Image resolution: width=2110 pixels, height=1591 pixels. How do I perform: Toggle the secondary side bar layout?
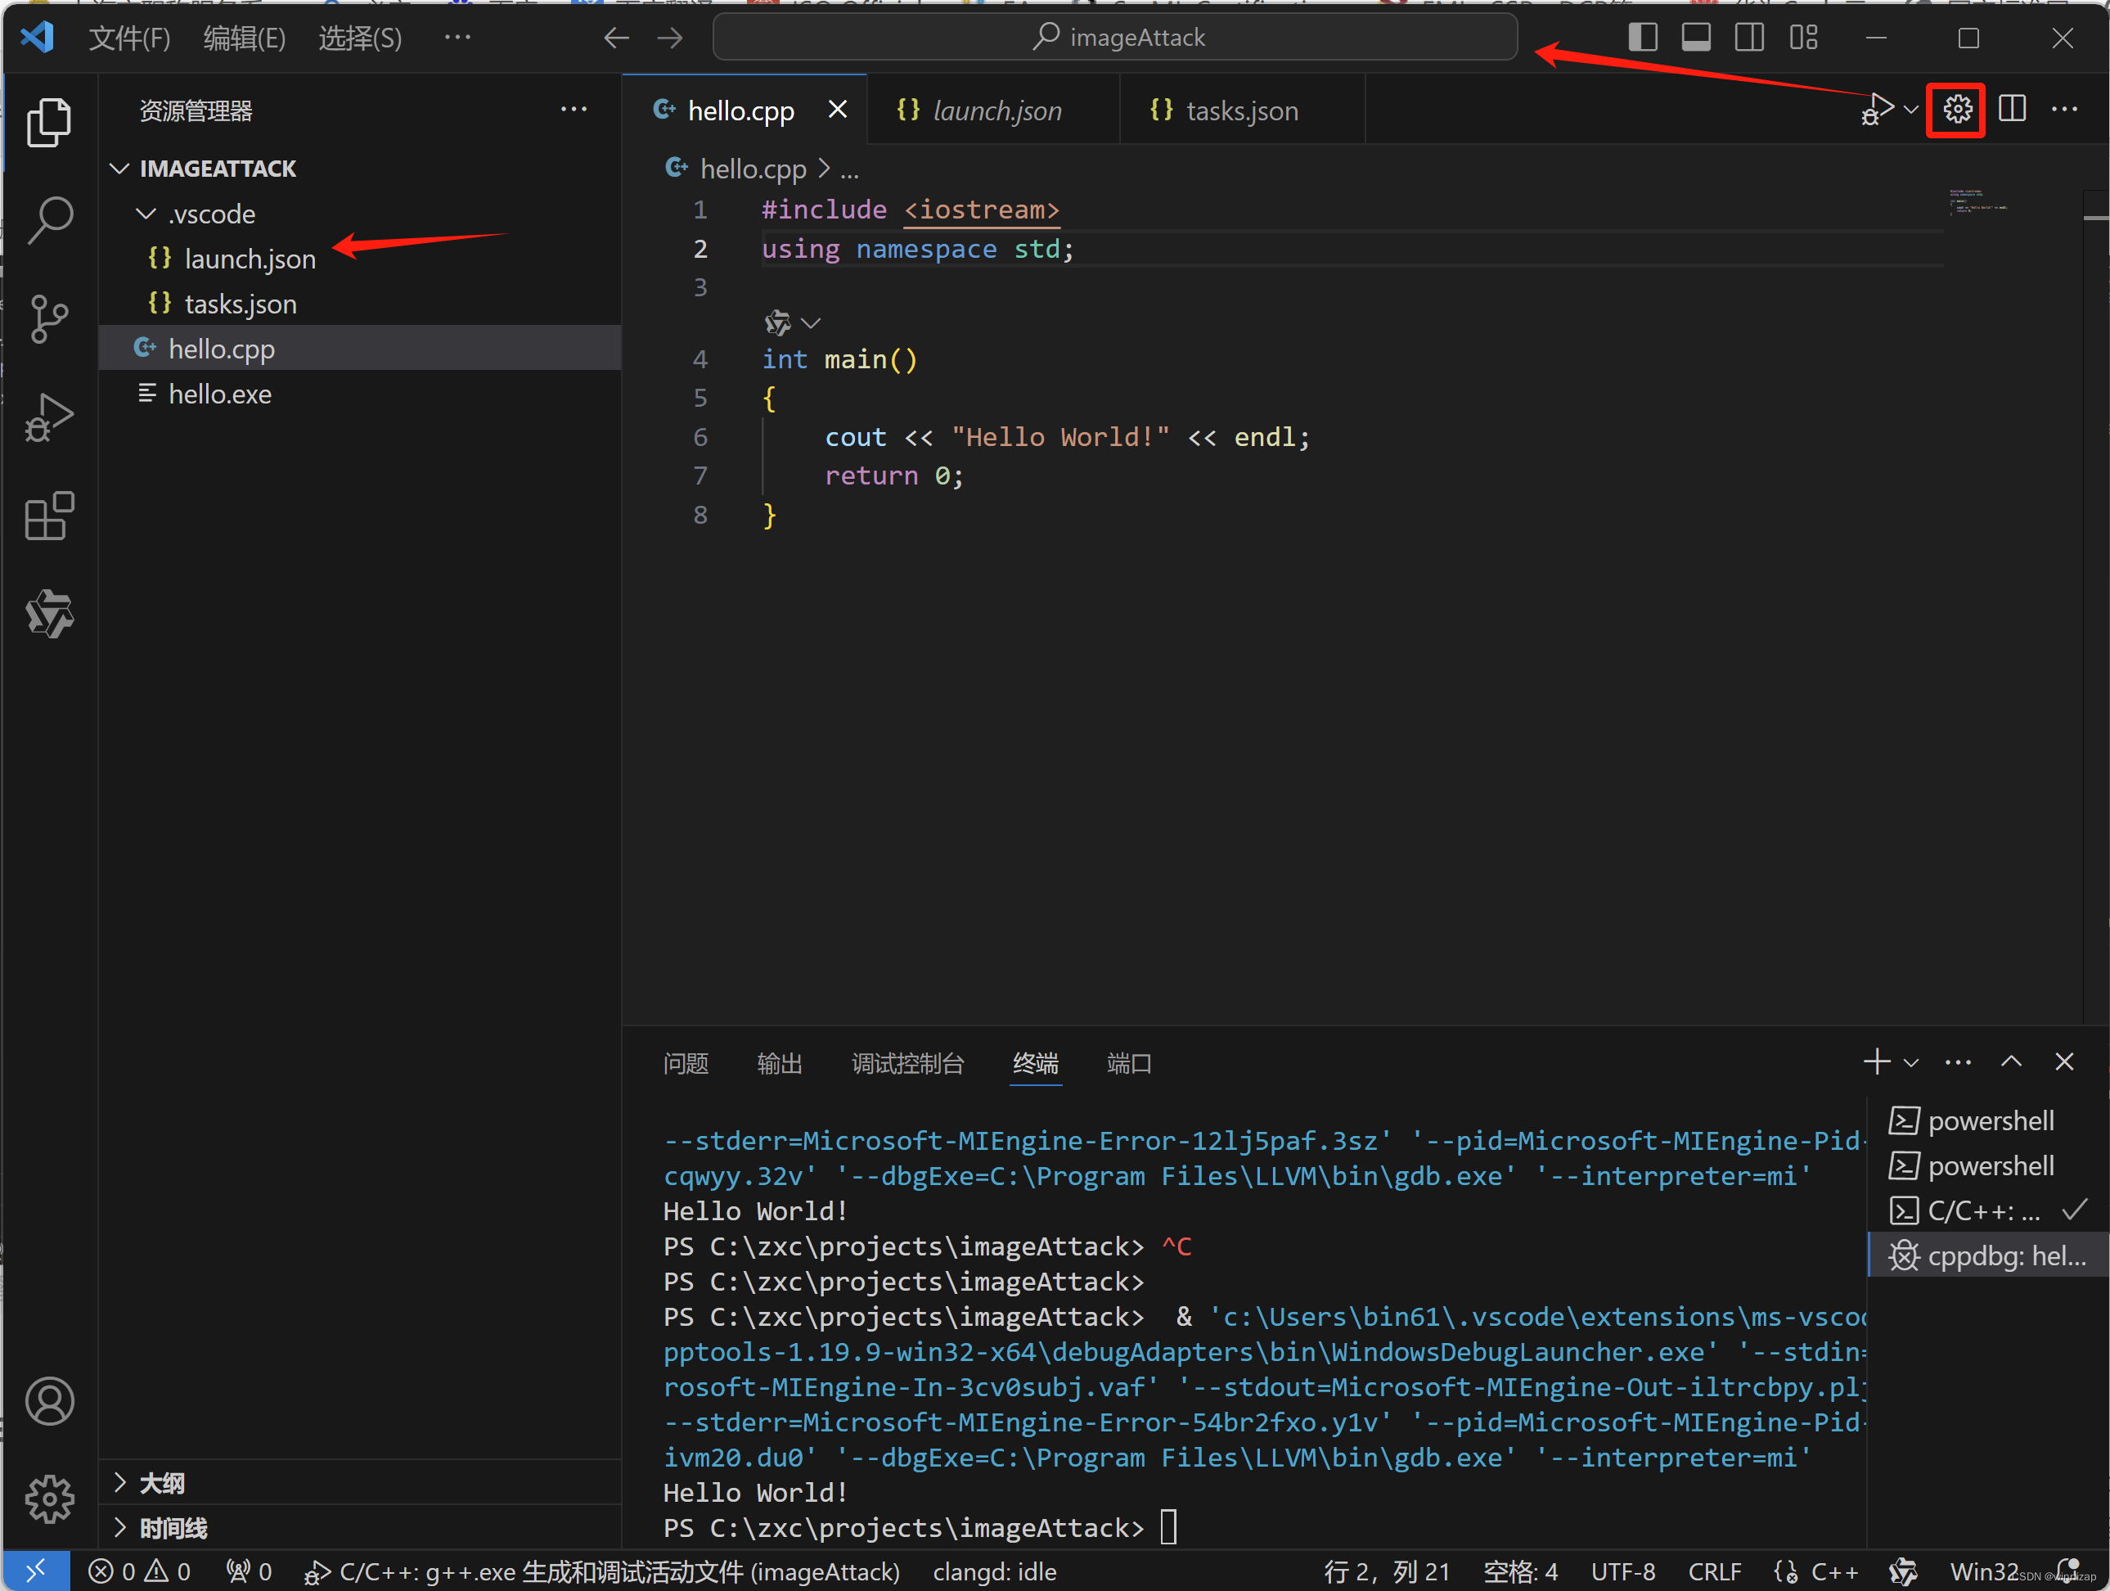1748,37
